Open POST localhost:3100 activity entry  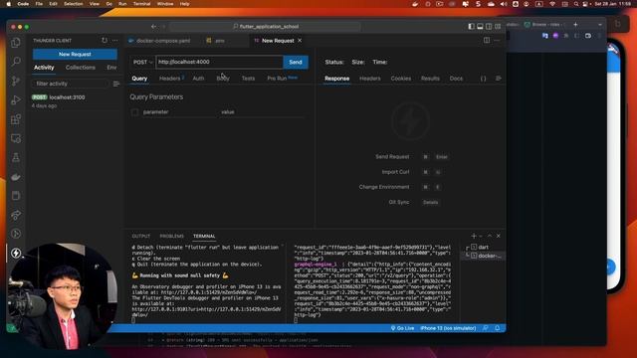75,101
